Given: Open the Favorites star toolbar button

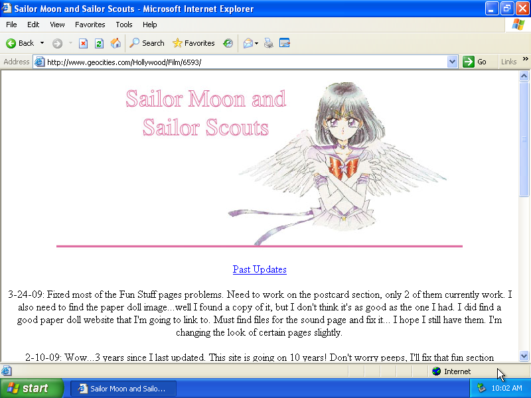Looking at the screenshot, I should (x=193, y=43).
